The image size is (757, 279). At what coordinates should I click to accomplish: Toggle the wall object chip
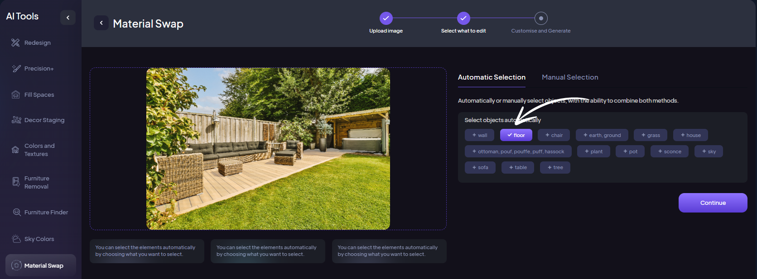(x=479, y=135)
